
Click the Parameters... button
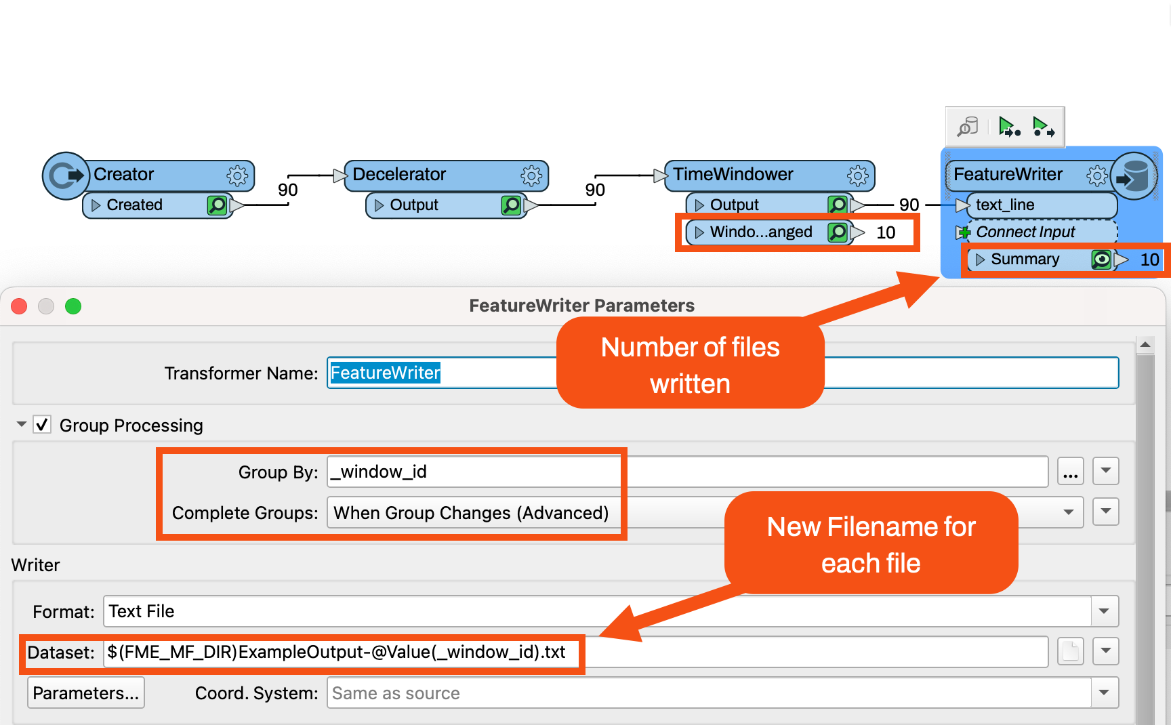point(86,692)
